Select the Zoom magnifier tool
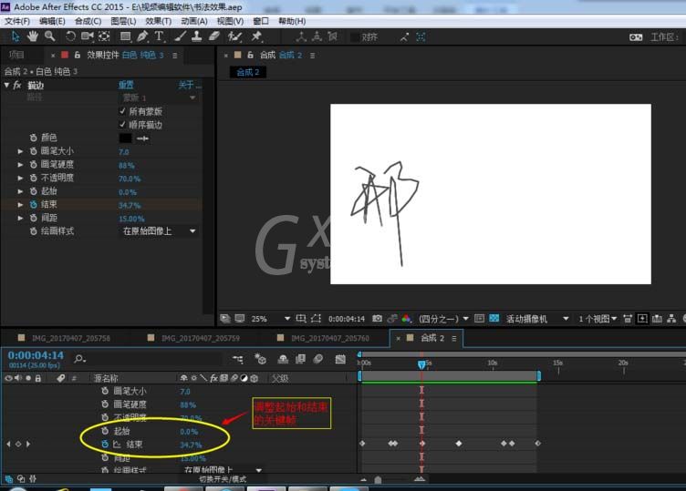 [50, 36]
